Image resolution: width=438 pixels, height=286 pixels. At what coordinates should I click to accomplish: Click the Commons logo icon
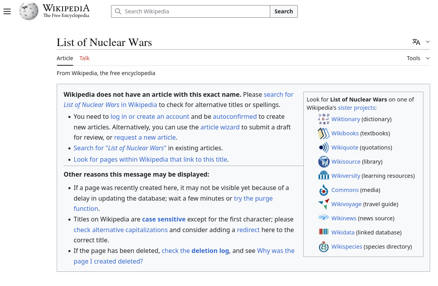pyautogui.click(x=324, y=190)
